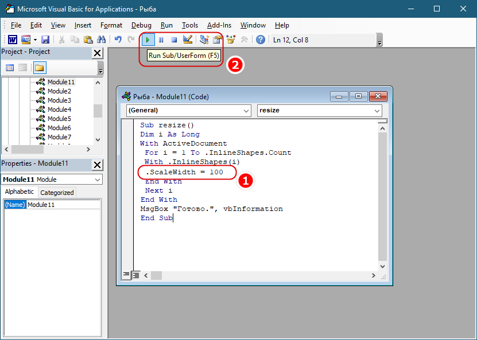Click the Copy icon in the toolbar
477x340 pixels.
(x=75, y=40)
